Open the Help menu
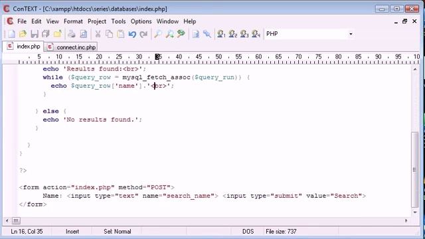Screen dimensions: 425x239 [190, 21]
